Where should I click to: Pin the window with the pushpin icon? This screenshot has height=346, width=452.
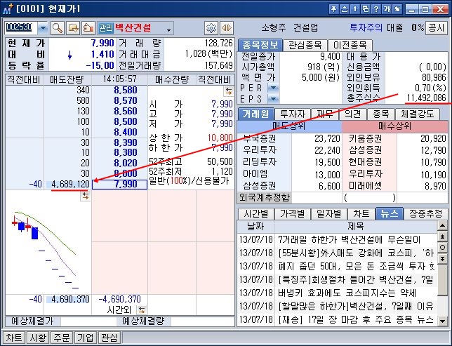[x=333, y=9]
